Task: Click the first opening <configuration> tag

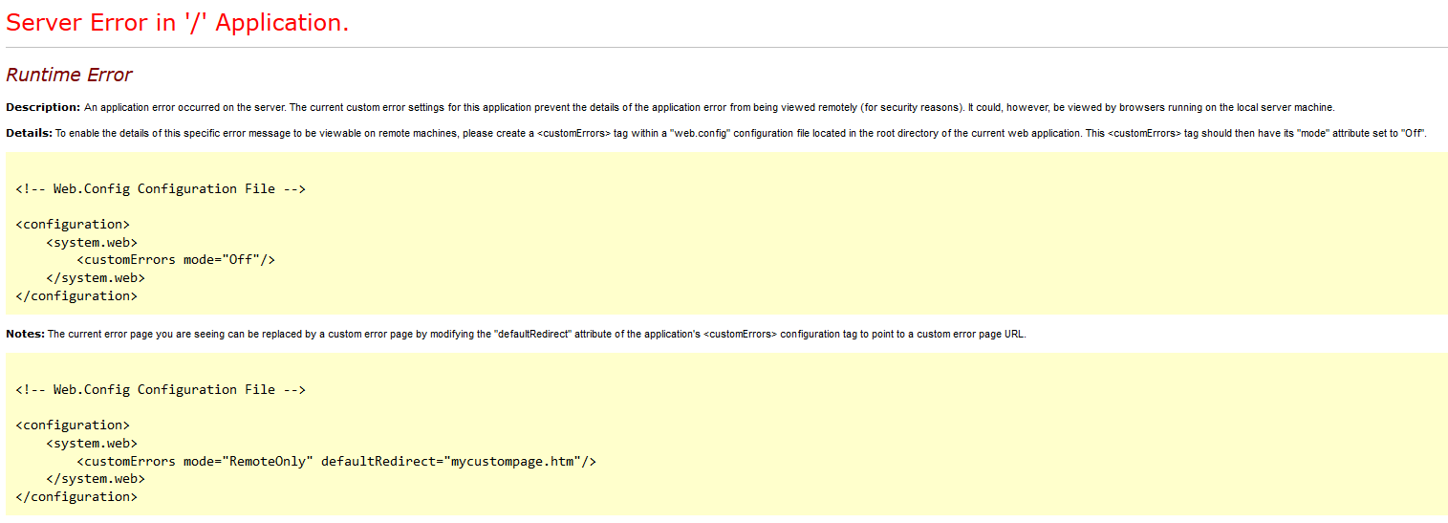Action: click(73, 225)
